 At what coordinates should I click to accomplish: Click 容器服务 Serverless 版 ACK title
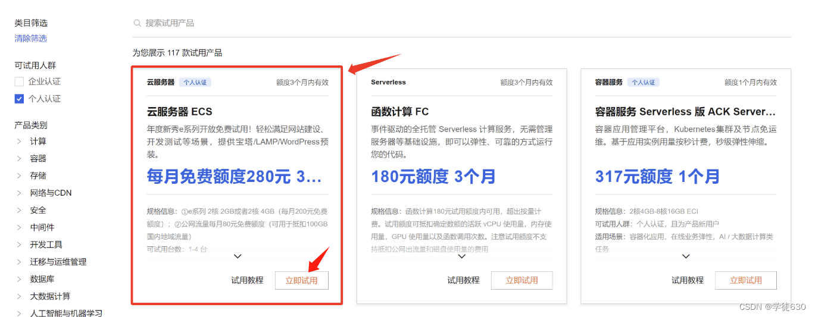pyautogui.click(x=686, y=112)
